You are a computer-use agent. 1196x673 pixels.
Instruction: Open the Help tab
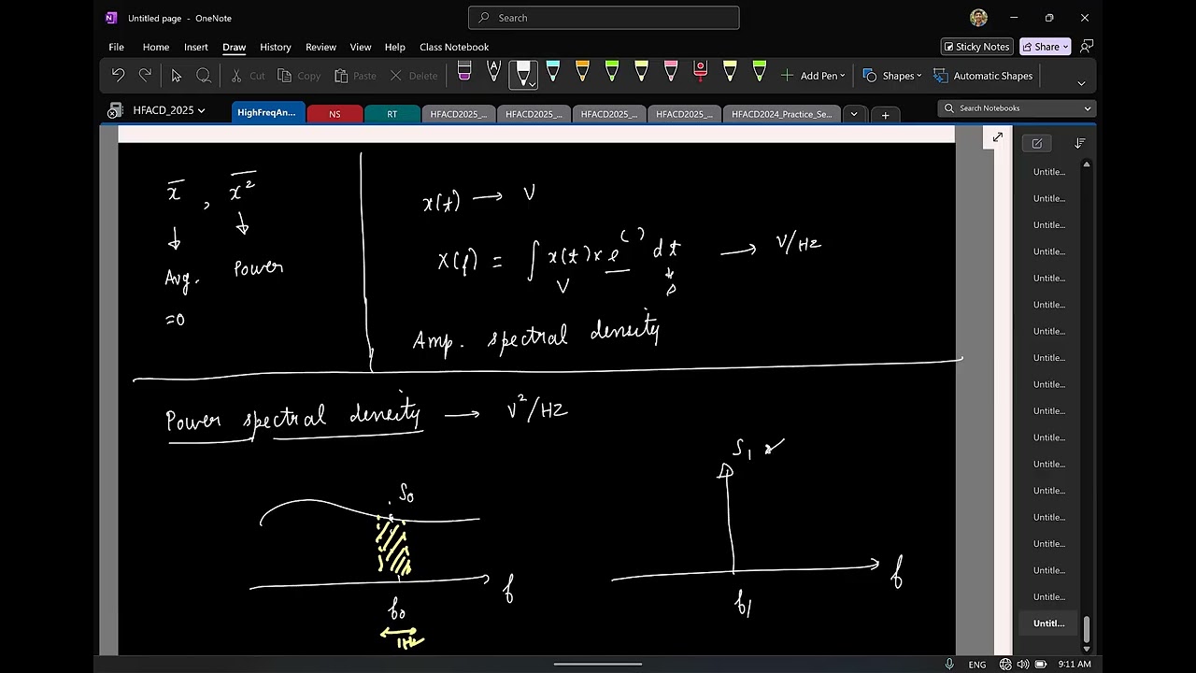coord(395,47)
